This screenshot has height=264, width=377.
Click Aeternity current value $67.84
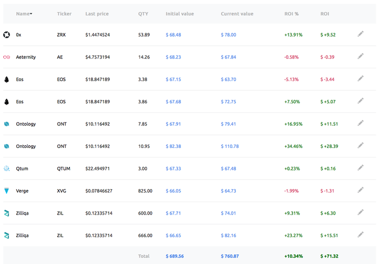click(x=229, y=57)
